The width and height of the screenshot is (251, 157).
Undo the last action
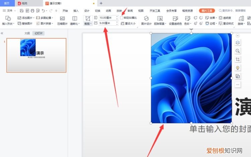click(x=43, y=11)
